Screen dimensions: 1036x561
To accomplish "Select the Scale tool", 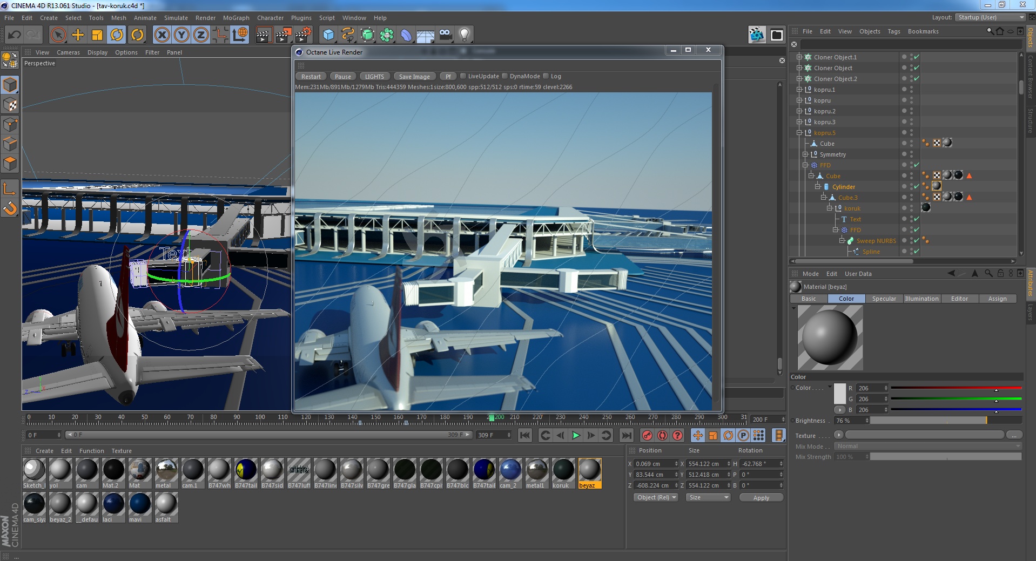I will (97, 35).
